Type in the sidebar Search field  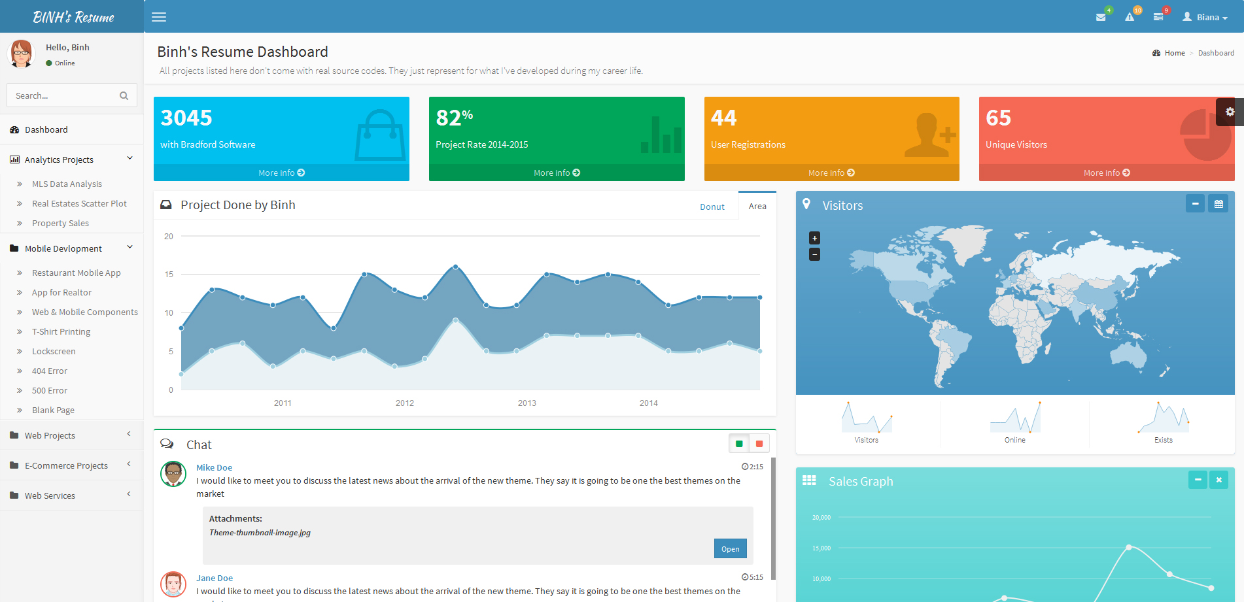[x=62, y=96]
